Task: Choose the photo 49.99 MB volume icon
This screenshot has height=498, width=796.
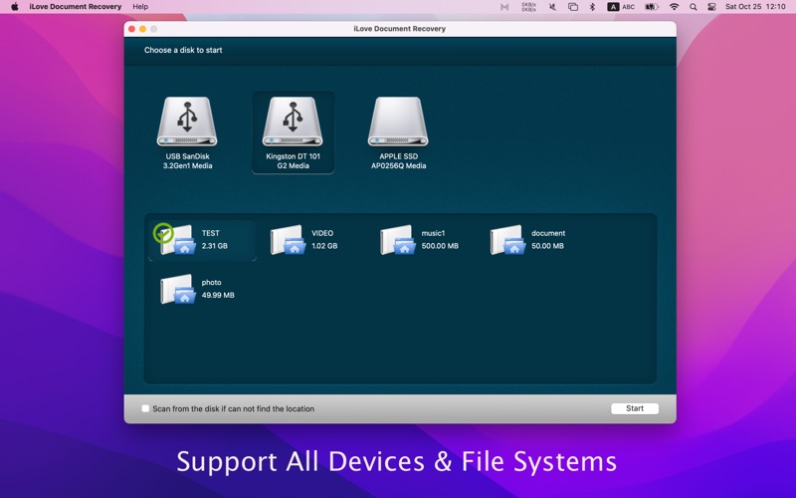Action: 178,289
